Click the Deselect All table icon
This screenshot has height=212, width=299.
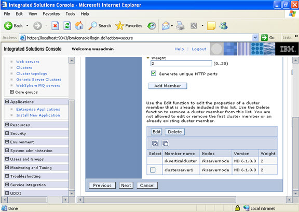click(165, 143)
